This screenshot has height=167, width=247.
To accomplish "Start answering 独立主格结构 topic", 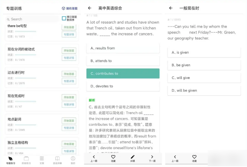I will (x=69, y=144).
